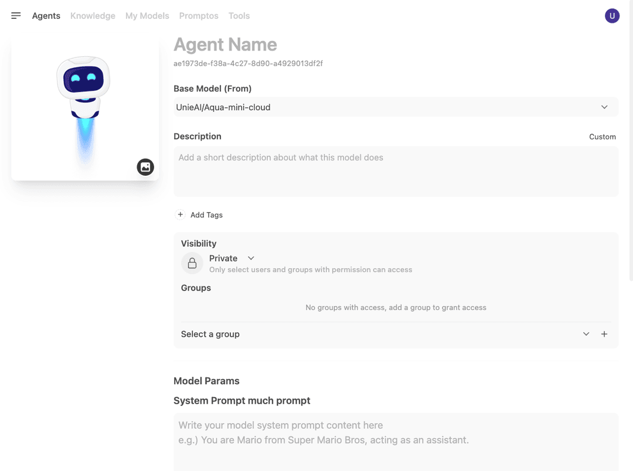Click the robot avatar image
This screenshot has height=471, width=633.
(85, 108)
